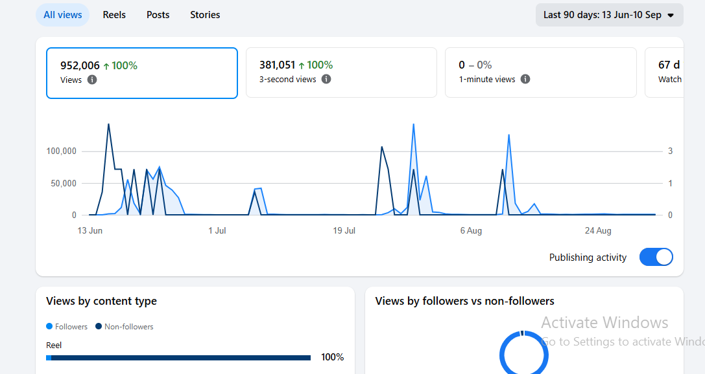Screen dimensions: 705x374
Task: Select the partially visible Watch time card
Action: [x=664, y=72]
